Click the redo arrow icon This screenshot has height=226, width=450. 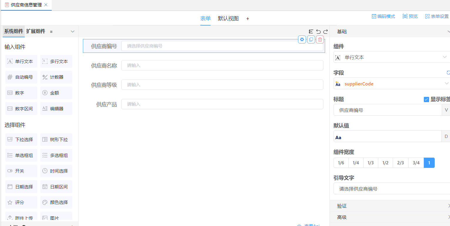tap(325, 32)
